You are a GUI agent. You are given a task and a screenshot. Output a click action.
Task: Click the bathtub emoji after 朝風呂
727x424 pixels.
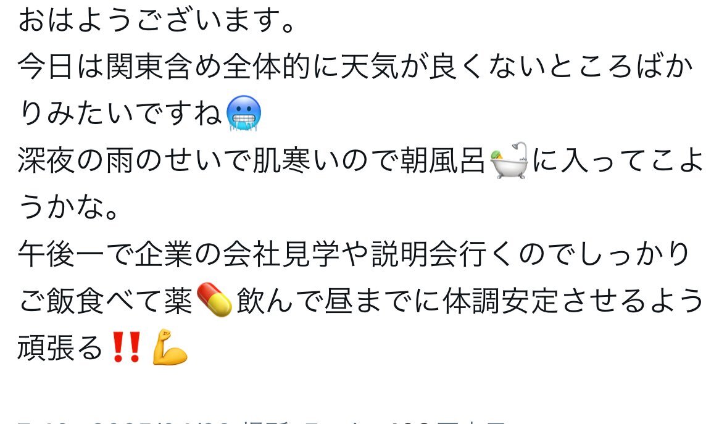pyautogui.click(x=509, y=160)
